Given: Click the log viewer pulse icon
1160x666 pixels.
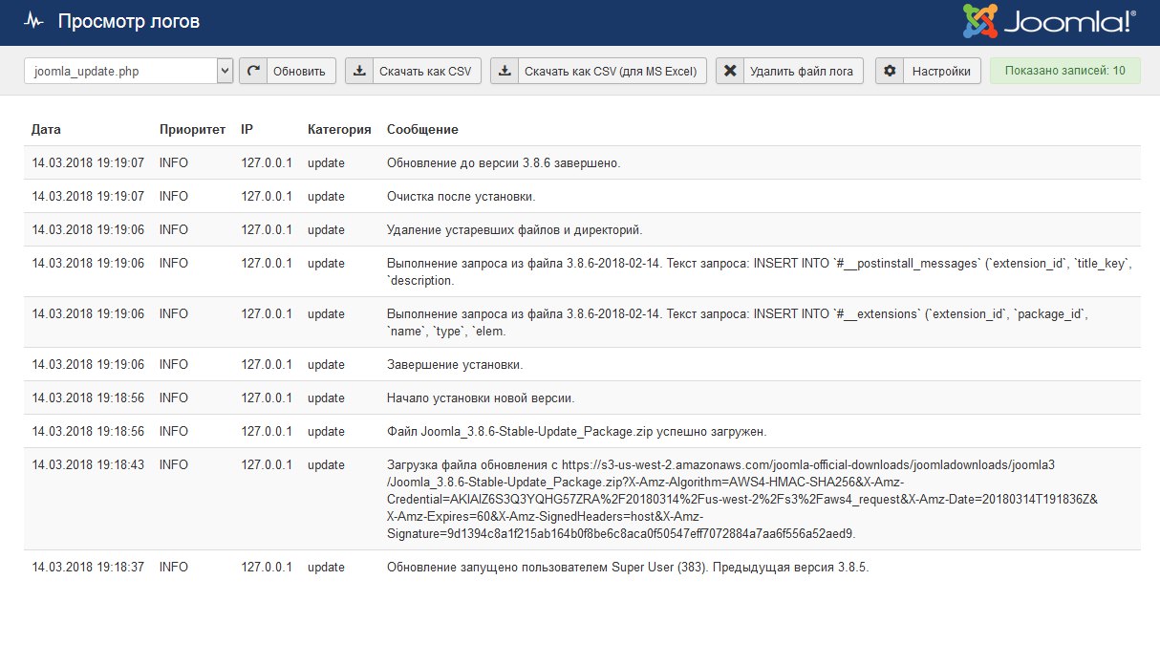Looking at the screenshot, I should pyautogui.click(x=33, y=21).
